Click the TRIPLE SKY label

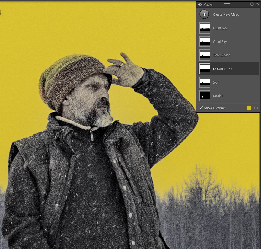[221, 55]
